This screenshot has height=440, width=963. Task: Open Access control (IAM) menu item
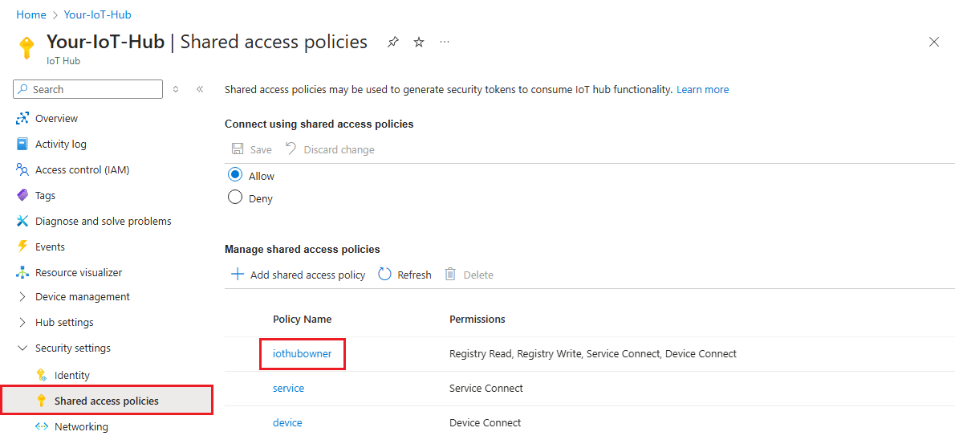pos(82,169)
